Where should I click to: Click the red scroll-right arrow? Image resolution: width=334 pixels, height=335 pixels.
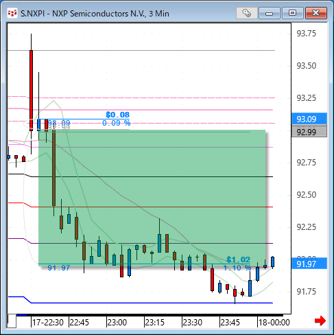(x=320, y=321)
